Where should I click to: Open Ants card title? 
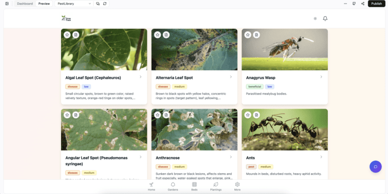[x=251, y=158]
